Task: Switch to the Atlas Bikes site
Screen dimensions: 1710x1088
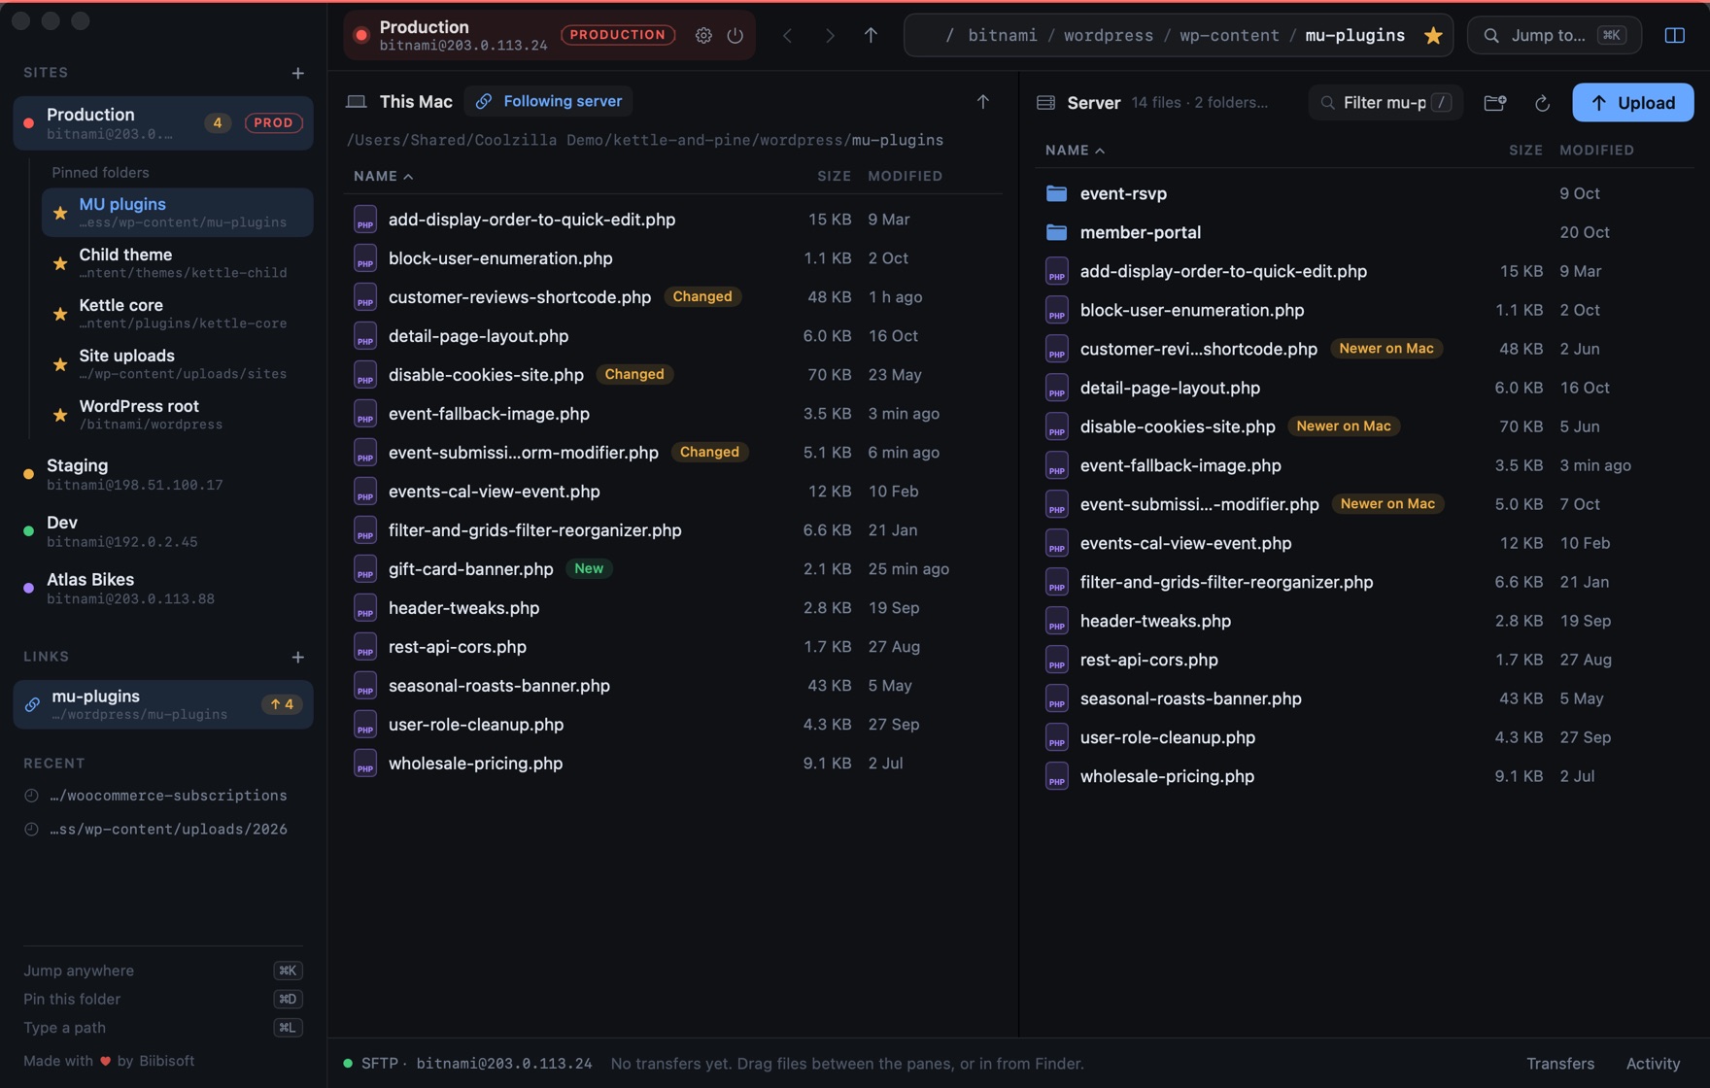Action: (163, 588)
